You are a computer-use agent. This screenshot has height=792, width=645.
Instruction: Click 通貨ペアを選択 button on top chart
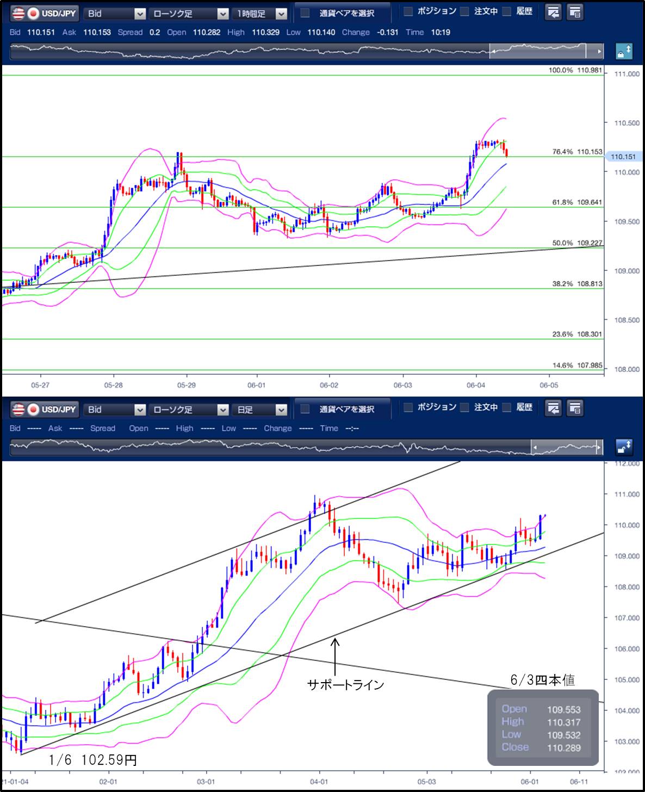click(342, 13)
